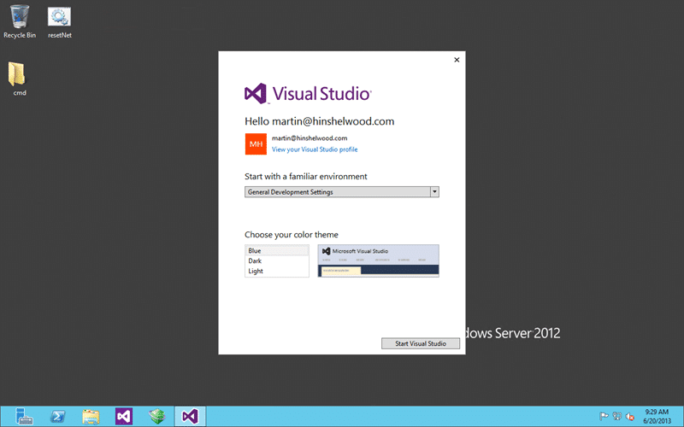
Task: Click the MH profile avatar
Action: [256, 143]
